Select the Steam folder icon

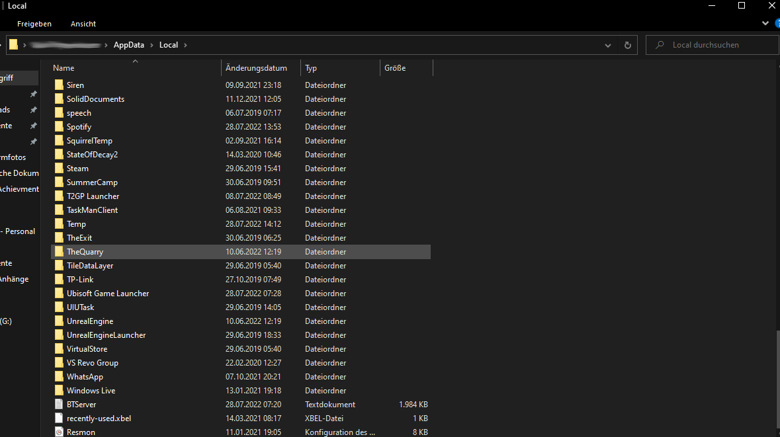pos(59,169)
